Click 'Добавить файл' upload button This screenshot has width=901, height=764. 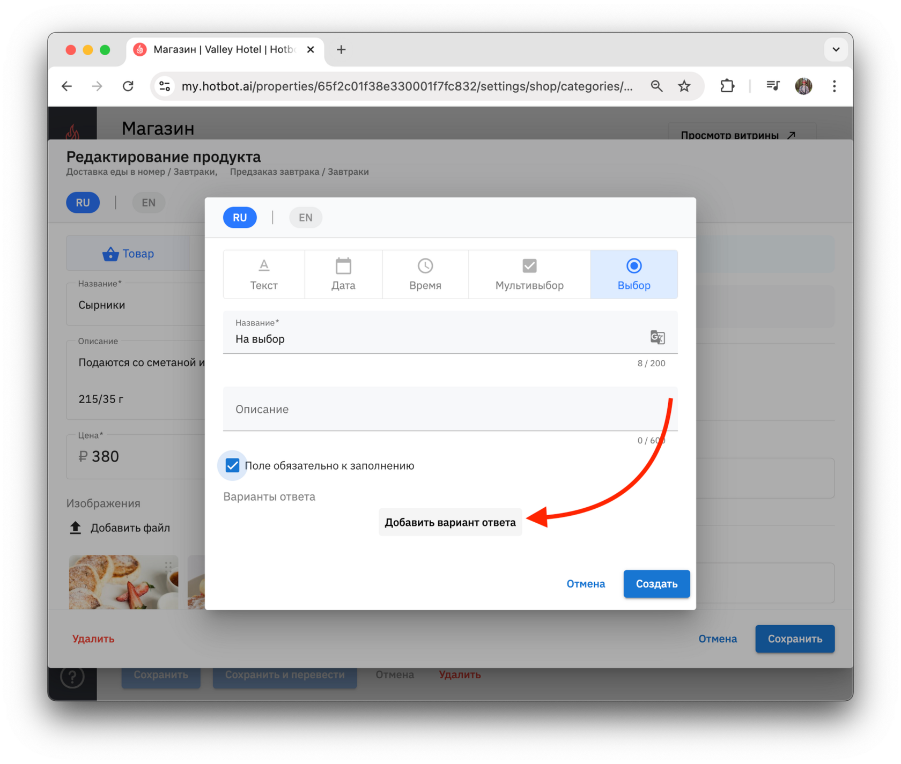point(120,528)
